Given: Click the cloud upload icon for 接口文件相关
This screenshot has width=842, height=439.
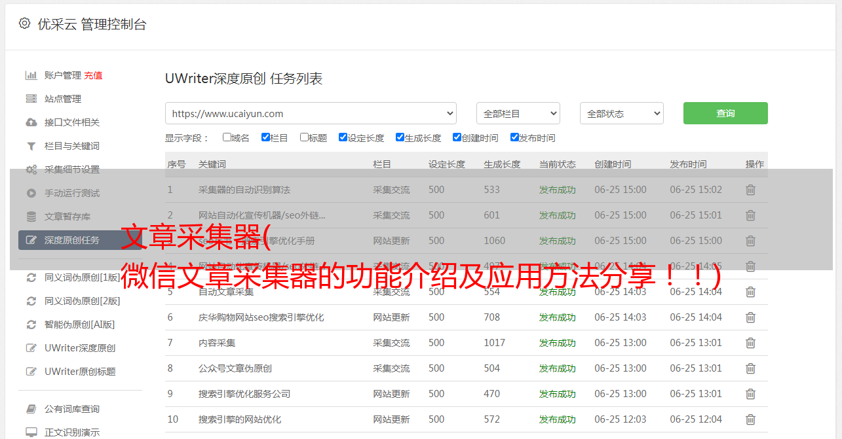Looking at the screenshot, I should [x=31, y=122].
